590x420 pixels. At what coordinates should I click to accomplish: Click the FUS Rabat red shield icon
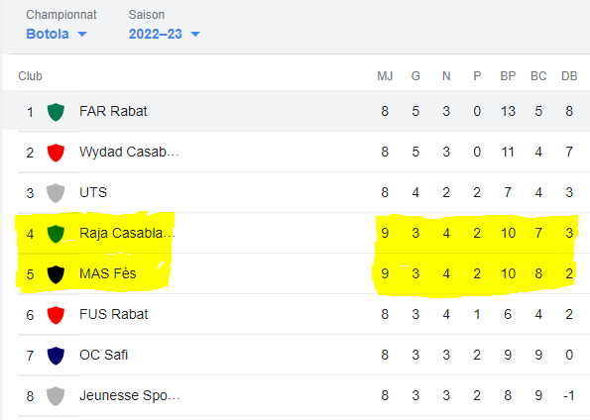[x=56, y=315]
